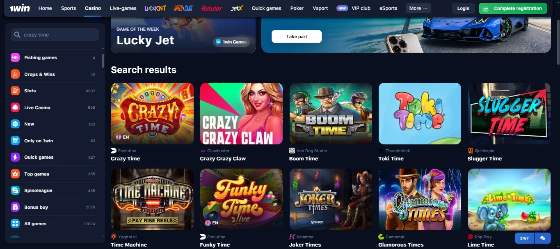The height and width of the screenshot is (249, 560).
Task: Click the Take part button
Action: 297,37
